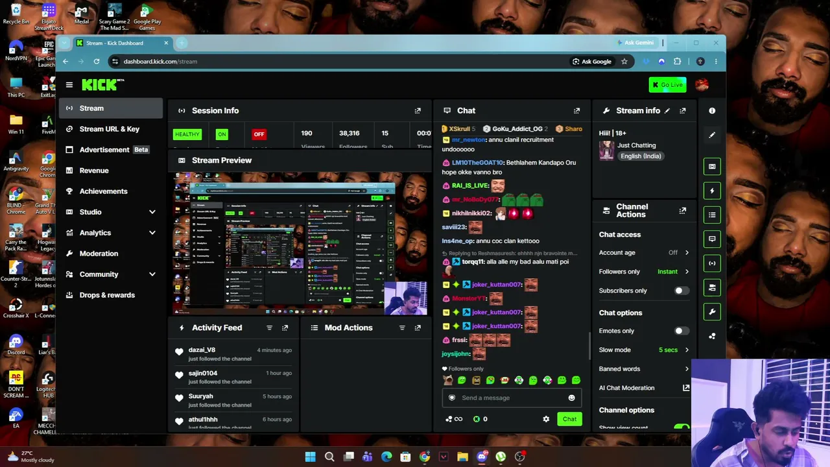This screenshot has height=467, width=830.
Task: Toggle the Activity Feed panel in the right rail
Action: pyautogui.click(x=712, y=191)
